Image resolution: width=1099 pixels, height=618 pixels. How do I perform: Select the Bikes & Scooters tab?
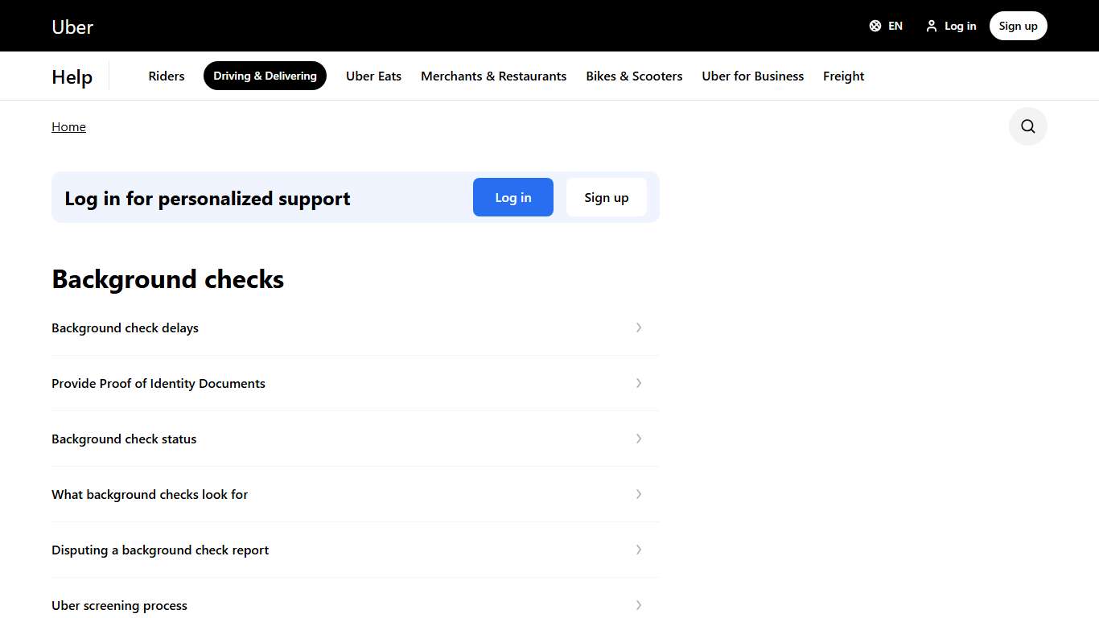click(x=634, y=76)
